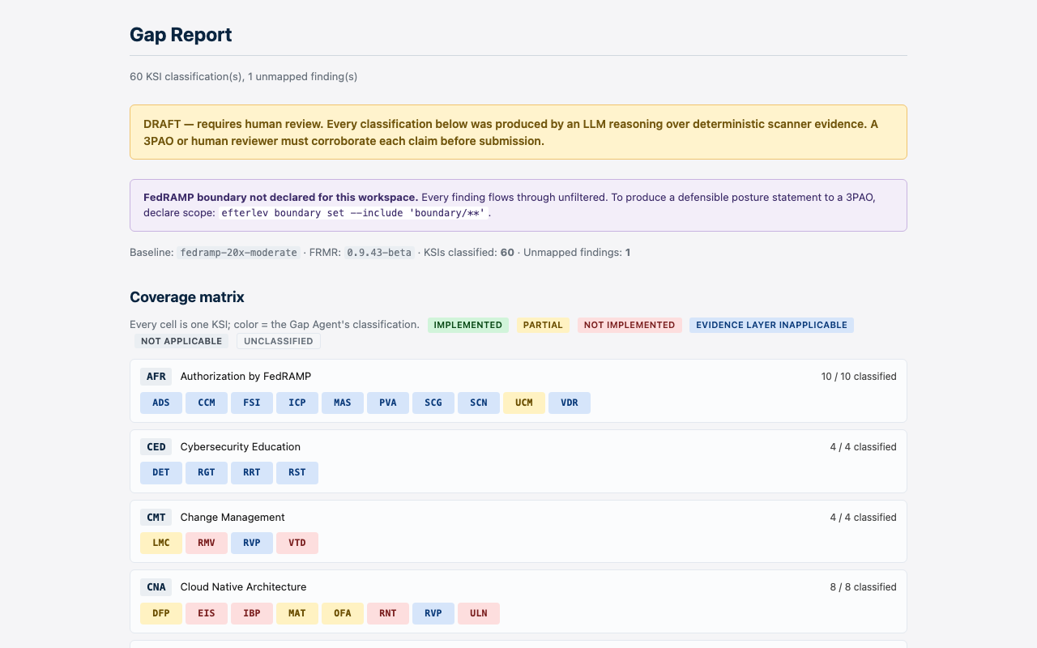Click the '8 / 8 classified' count

point(863,587)
